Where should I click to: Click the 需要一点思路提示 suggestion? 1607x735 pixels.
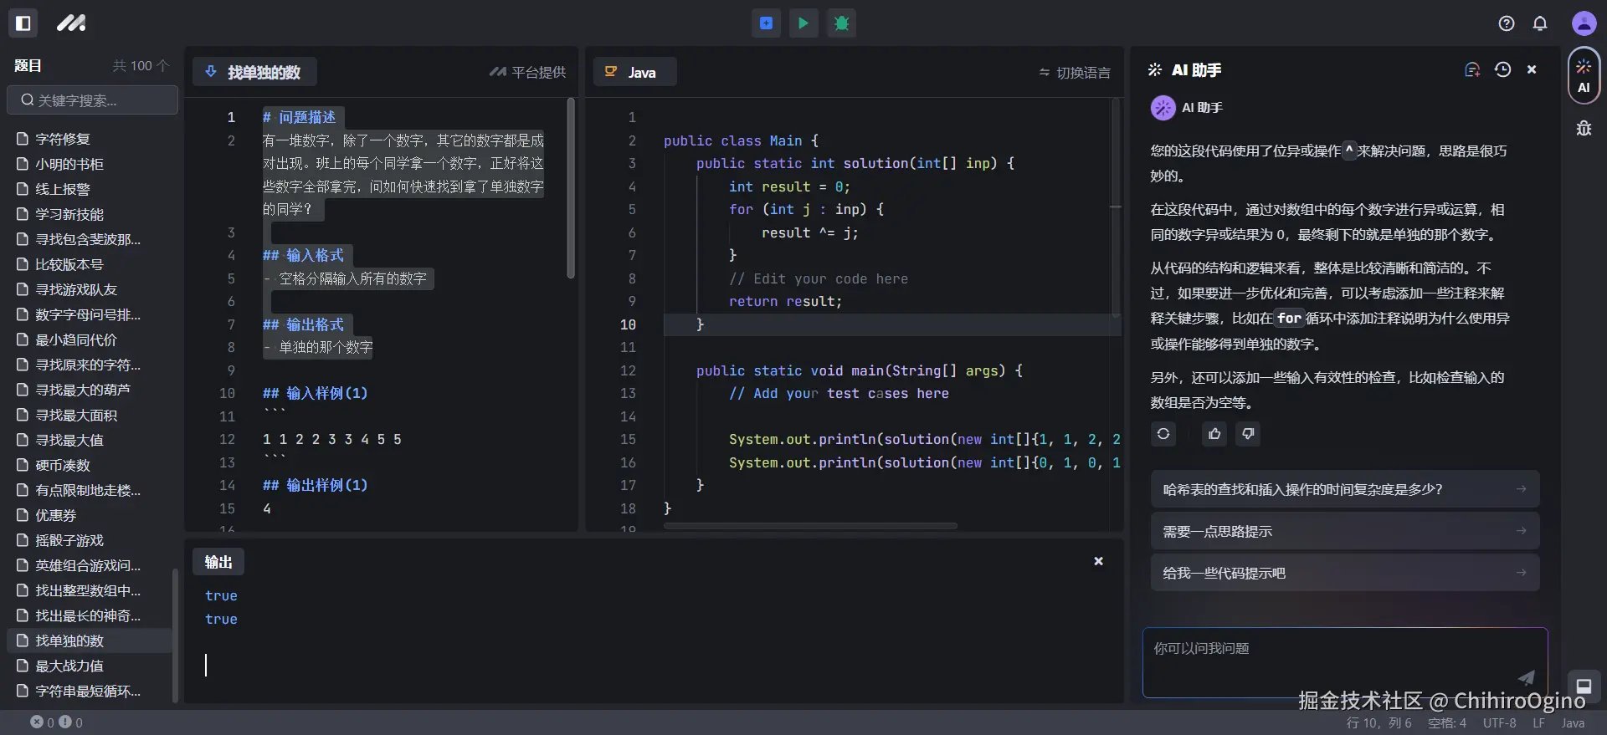tap(1344, 532)
